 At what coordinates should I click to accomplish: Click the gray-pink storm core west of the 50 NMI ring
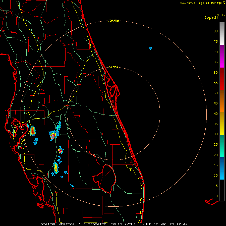tap(52, 136)
